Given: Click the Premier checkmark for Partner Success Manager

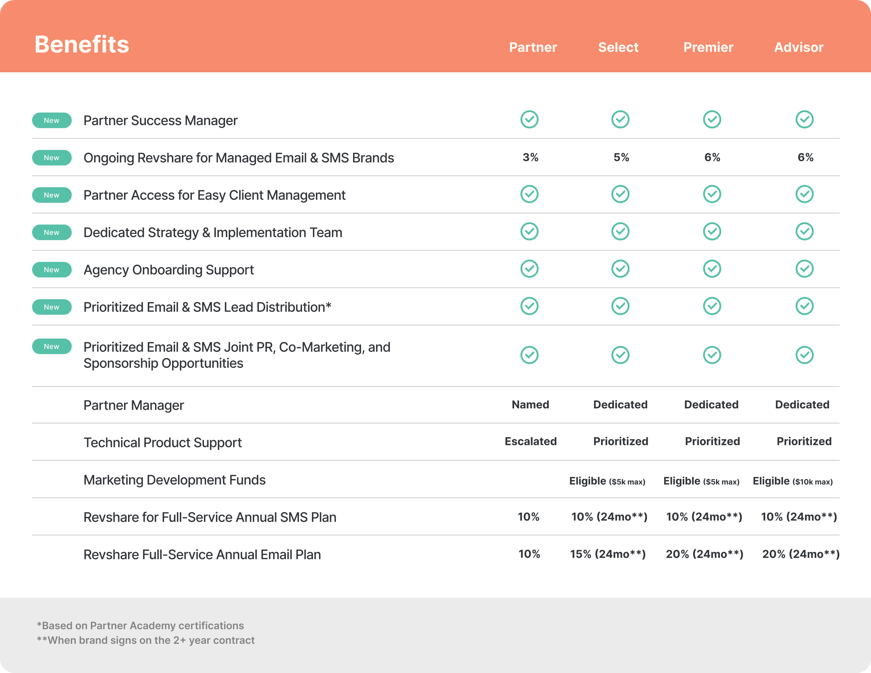Looking at the screenshot, I should click(x=712, y=119).
